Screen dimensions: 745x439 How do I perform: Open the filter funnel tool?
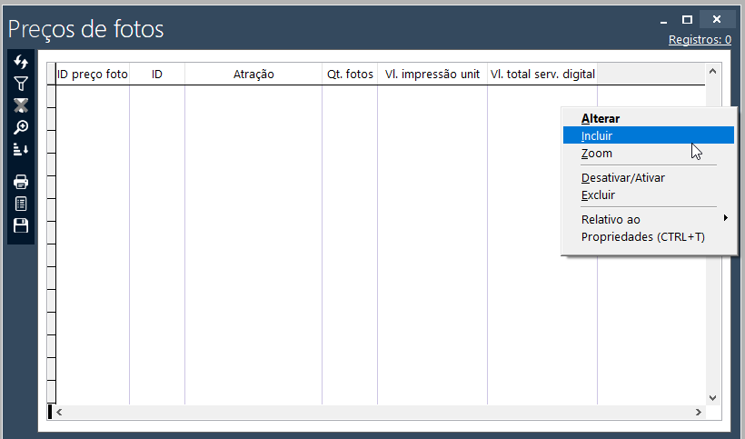(x=21, y=84)
